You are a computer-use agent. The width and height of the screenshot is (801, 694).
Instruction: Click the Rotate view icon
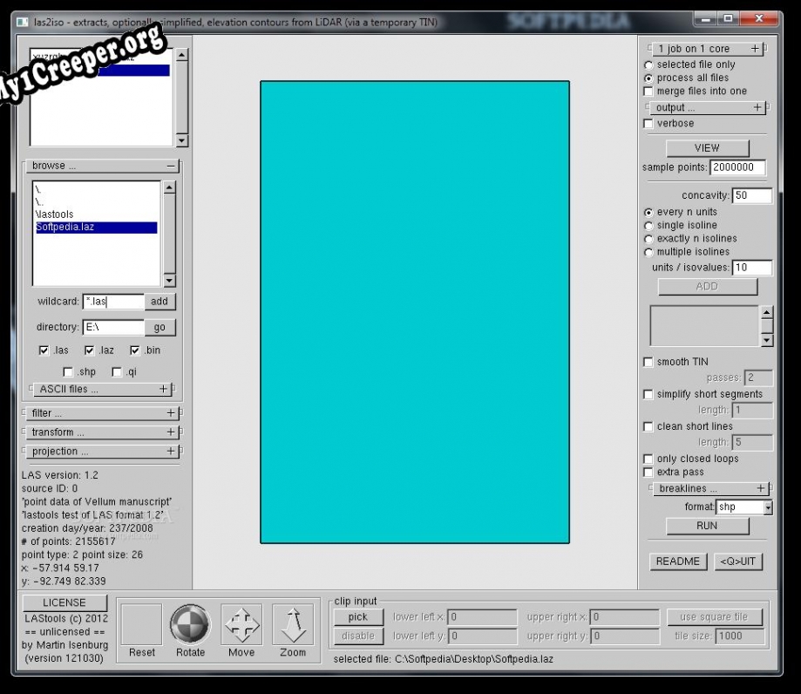pos(190,624)
